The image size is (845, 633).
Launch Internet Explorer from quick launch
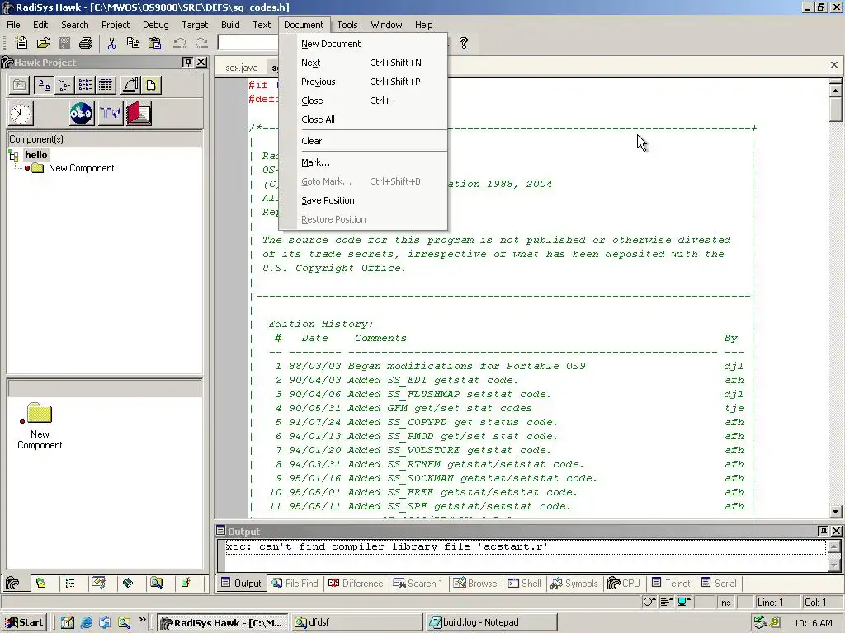(x=86, y=623)
